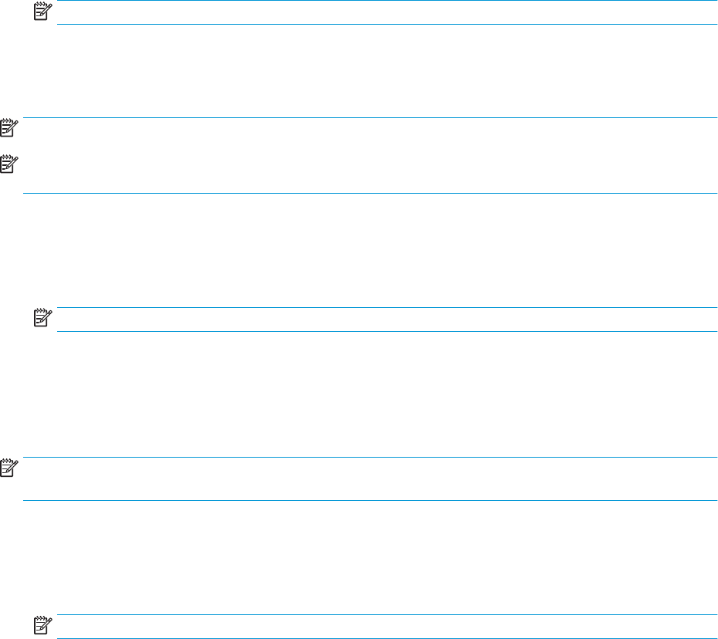Click bottom rule below the stacked notes

tap(370, 193)
